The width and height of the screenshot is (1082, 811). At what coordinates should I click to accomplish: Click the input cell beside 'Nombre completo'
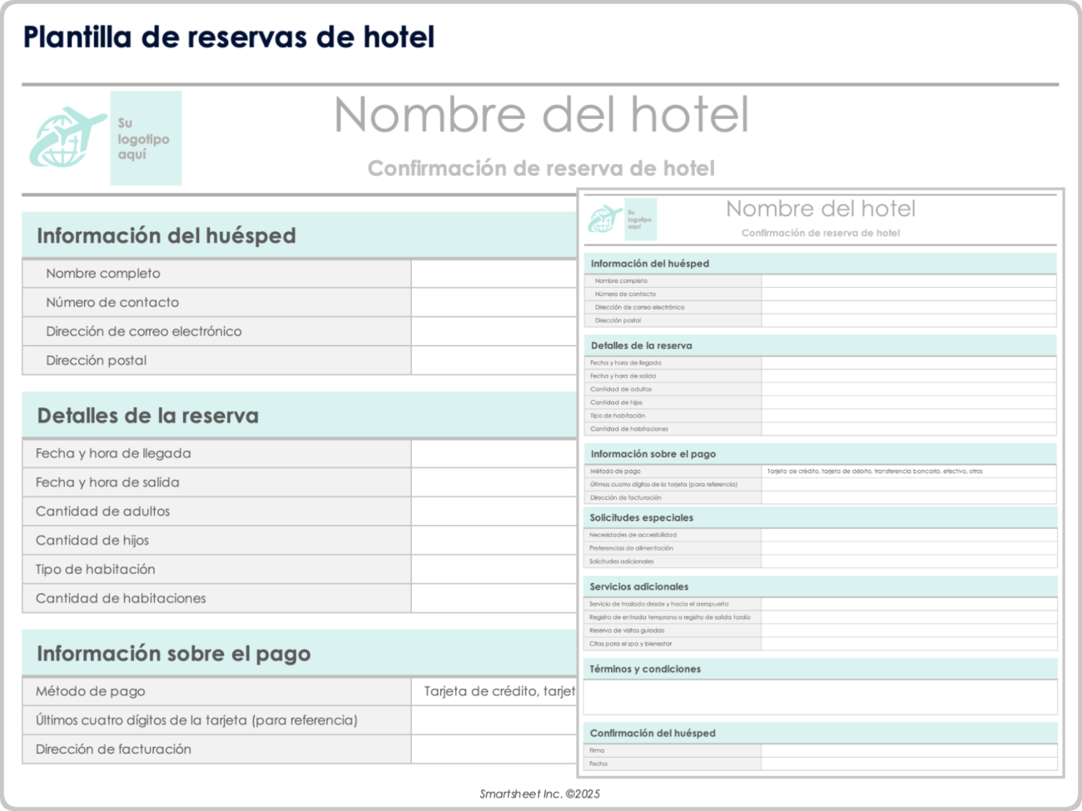pyautogui.click(x=495, y=273)
